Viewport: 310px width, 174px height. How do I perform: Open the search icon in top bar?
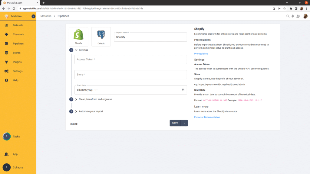click(x=288, y=16)
